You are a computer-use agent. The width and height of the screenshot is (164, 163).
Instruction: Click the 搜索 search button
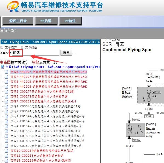click(66, 53)
